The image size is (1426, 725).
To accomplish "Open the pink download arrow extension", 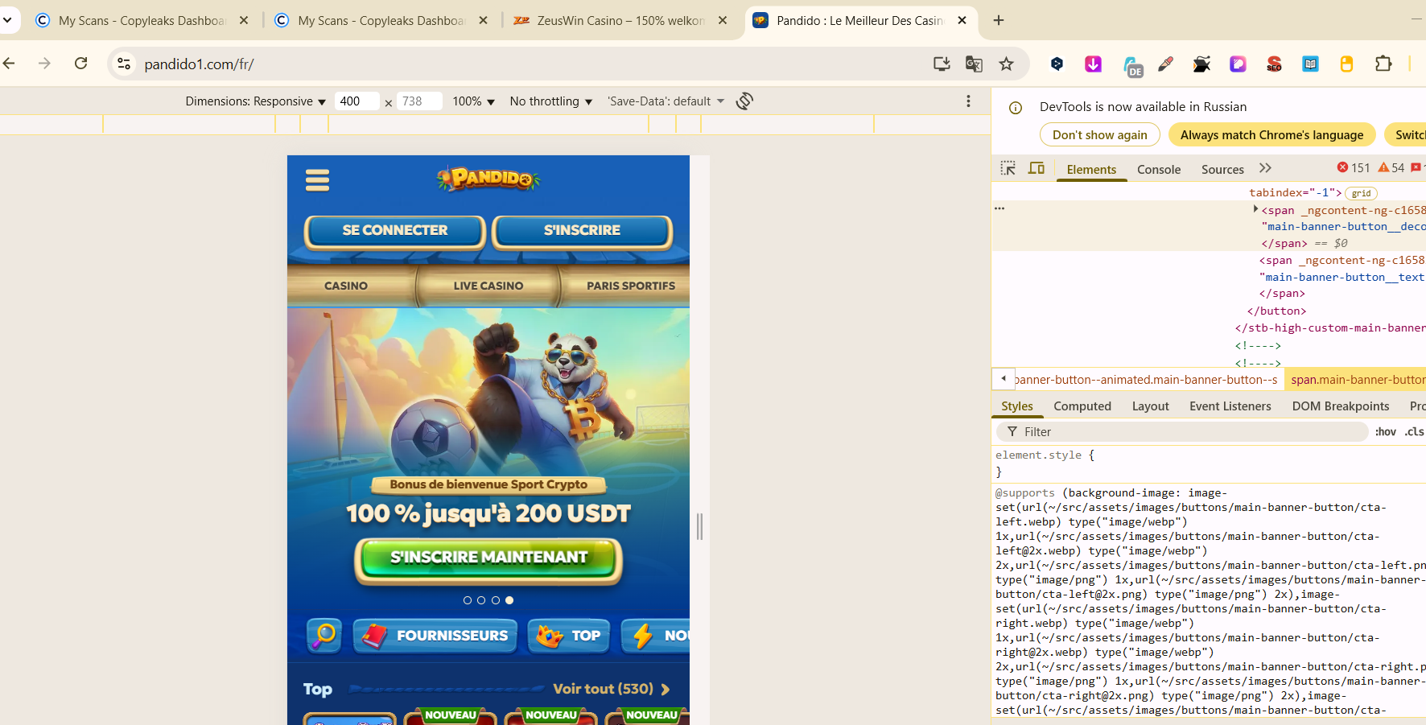I will click(1093, 64).
